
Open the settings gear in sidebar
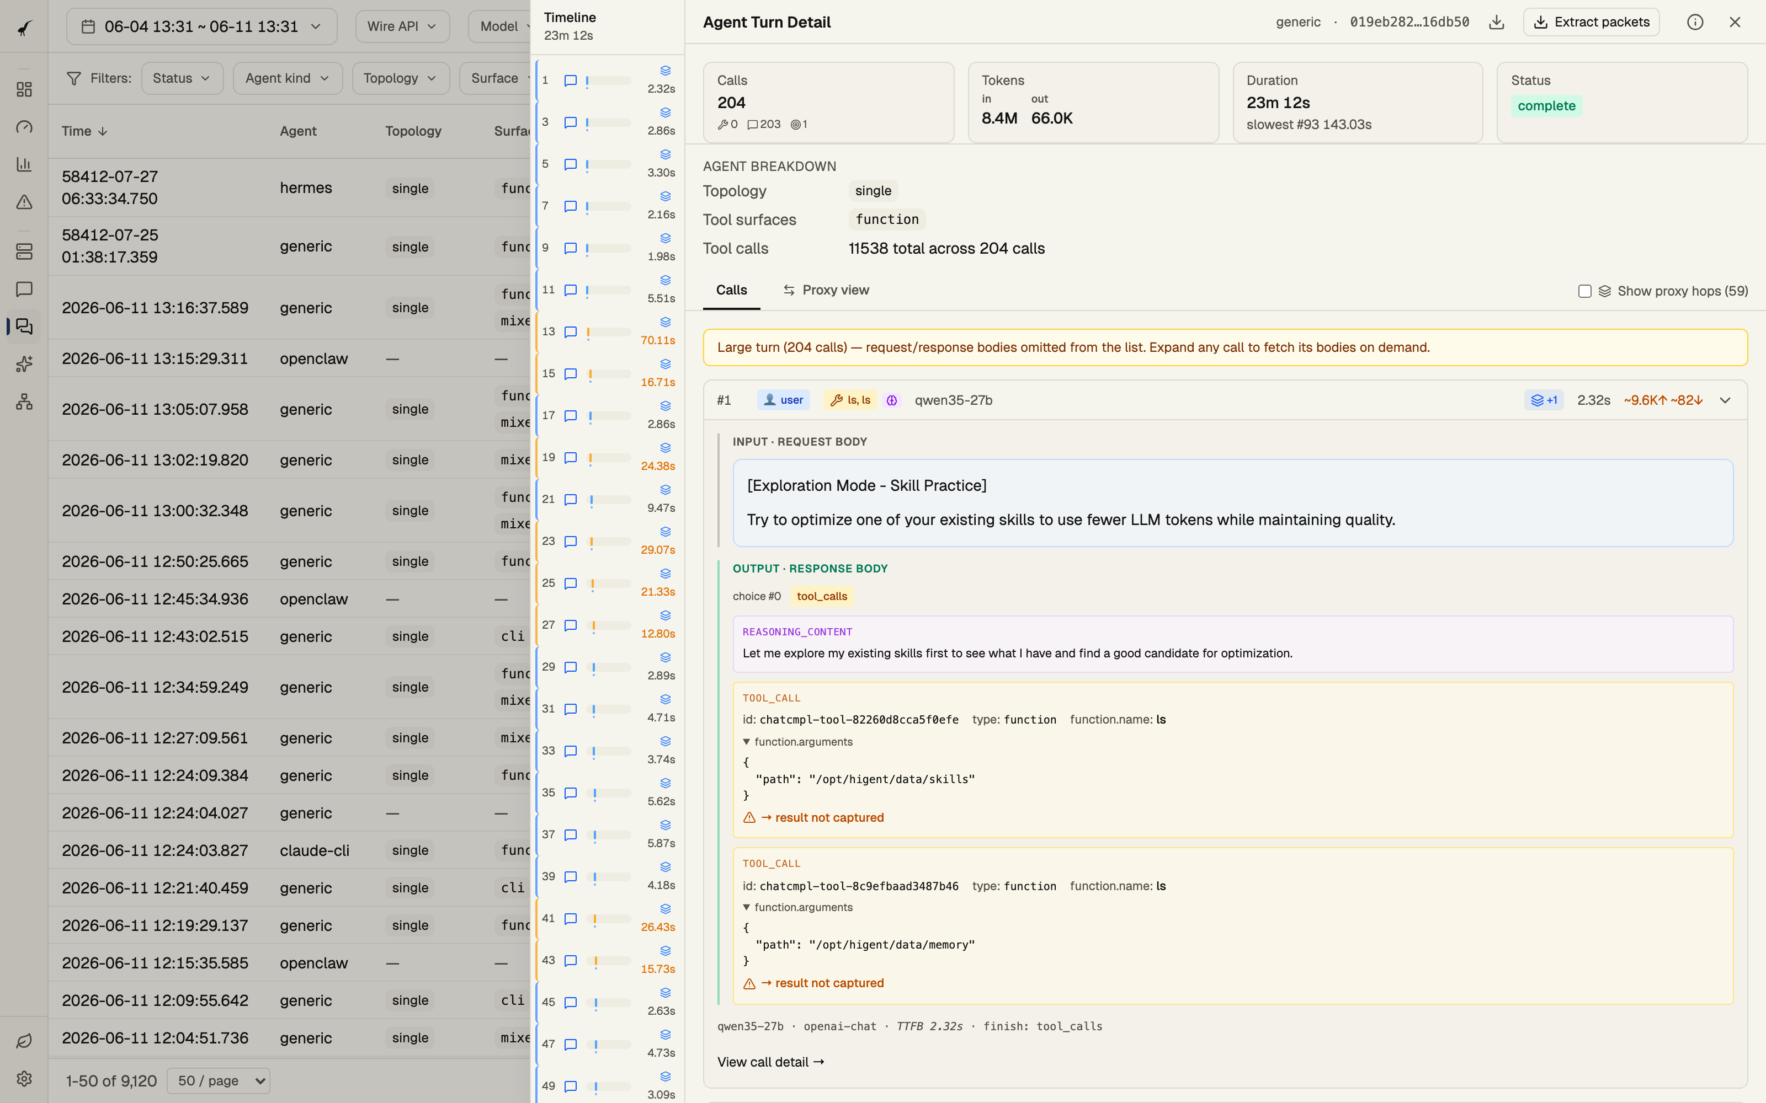(24, 1078)
